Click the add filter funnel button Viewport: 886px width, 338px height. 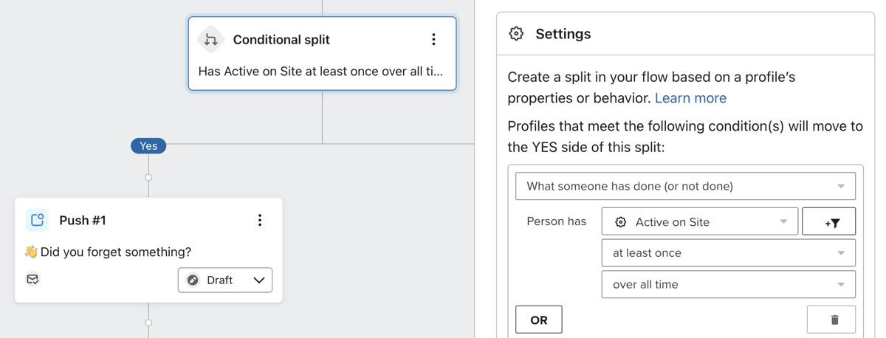click(x=828, y=222)
